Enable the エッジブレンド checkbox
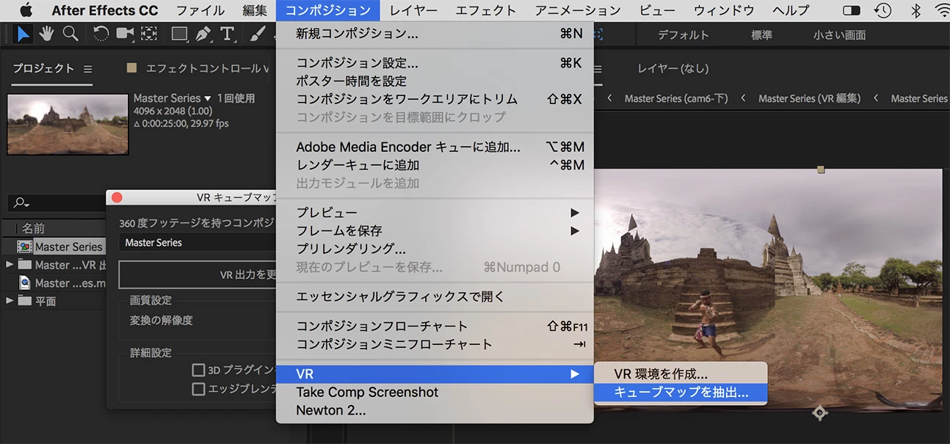This screenshot has height=444, width=950. coord(198,389)
